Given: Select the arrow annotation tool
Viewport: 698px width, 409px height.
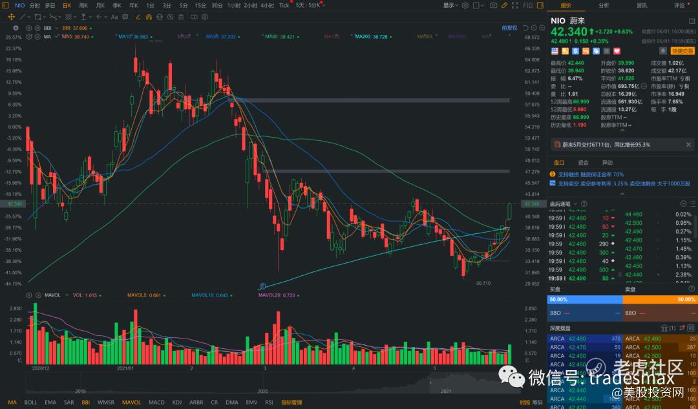Looking at the screenshot, I should tap(100, 17).
